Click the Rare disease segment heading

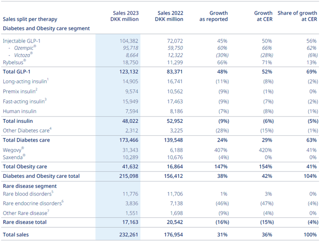tap(30, 186)
